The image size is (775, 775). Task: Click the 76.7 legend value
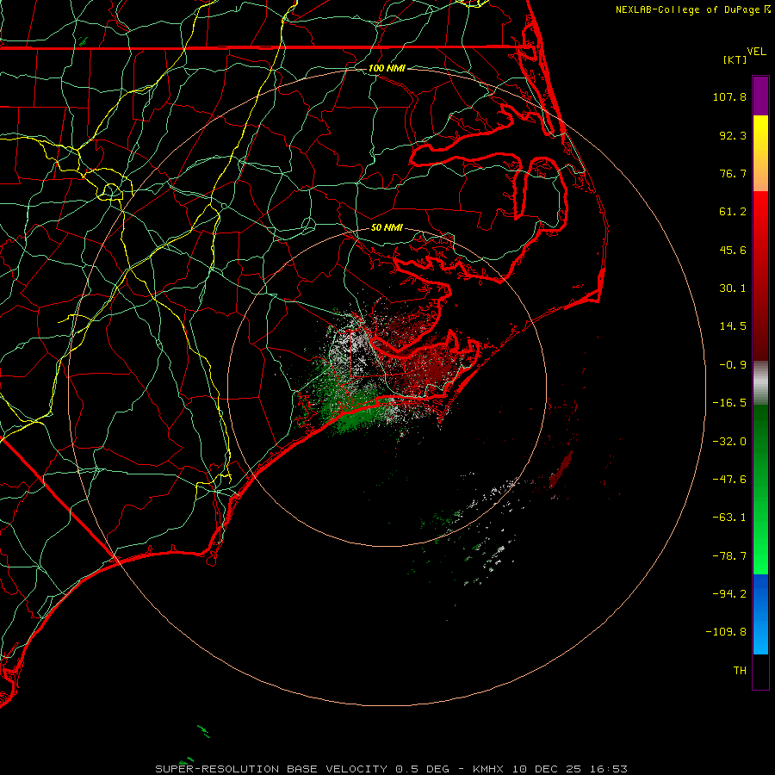tap(733, 173)
